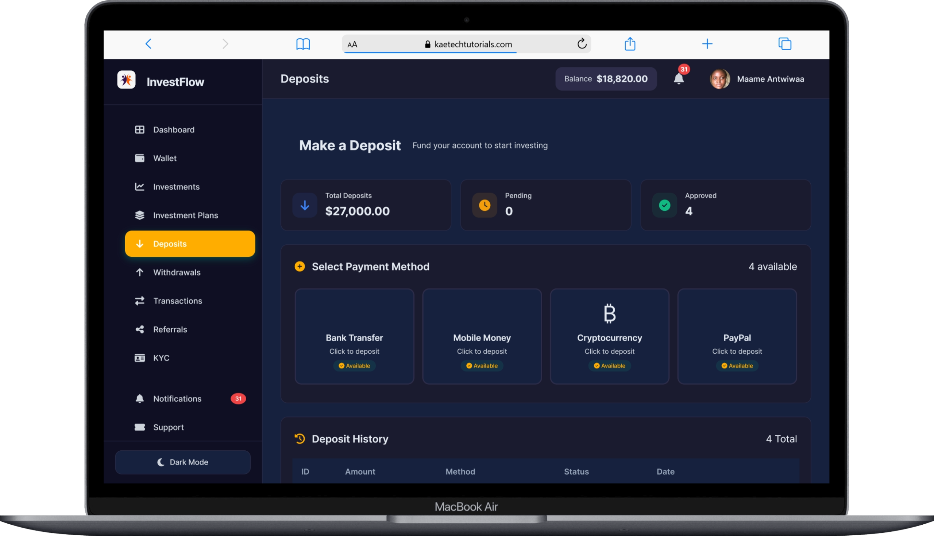934x536 pixels.
Task: Open Notifications in the sidebar
Action: (x=190, y=399)
